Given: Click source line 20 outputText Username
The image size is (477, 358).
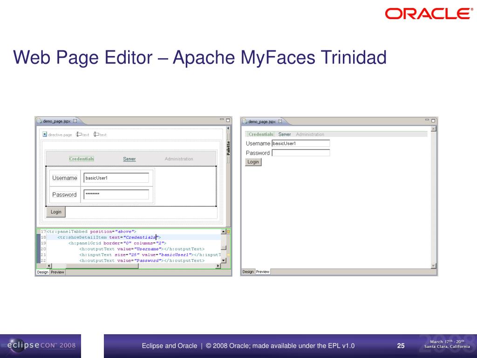Looking at the screenshot, I should [142, 249].
